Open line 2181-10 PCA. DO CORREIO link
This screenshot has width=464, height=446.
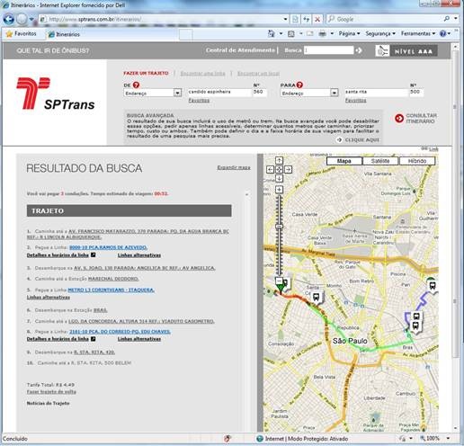tap(120, 332)
